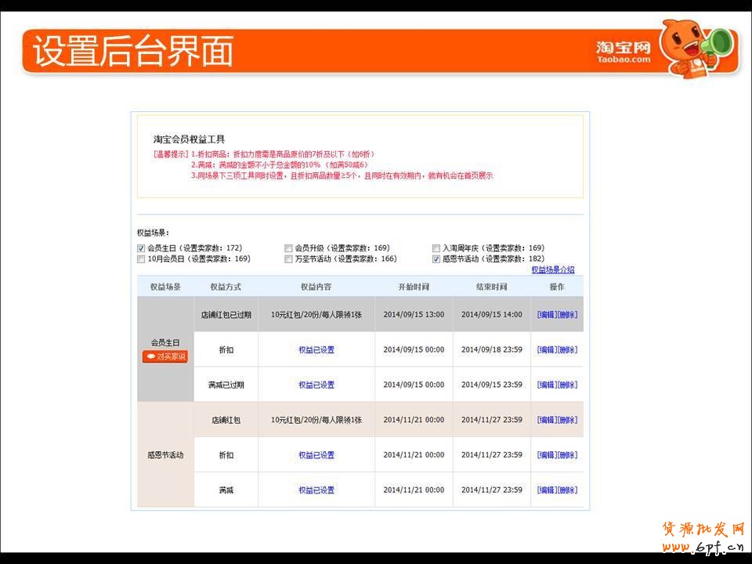
Task: Toggle the 会员生日 checkbox
Action: [141, 248]
